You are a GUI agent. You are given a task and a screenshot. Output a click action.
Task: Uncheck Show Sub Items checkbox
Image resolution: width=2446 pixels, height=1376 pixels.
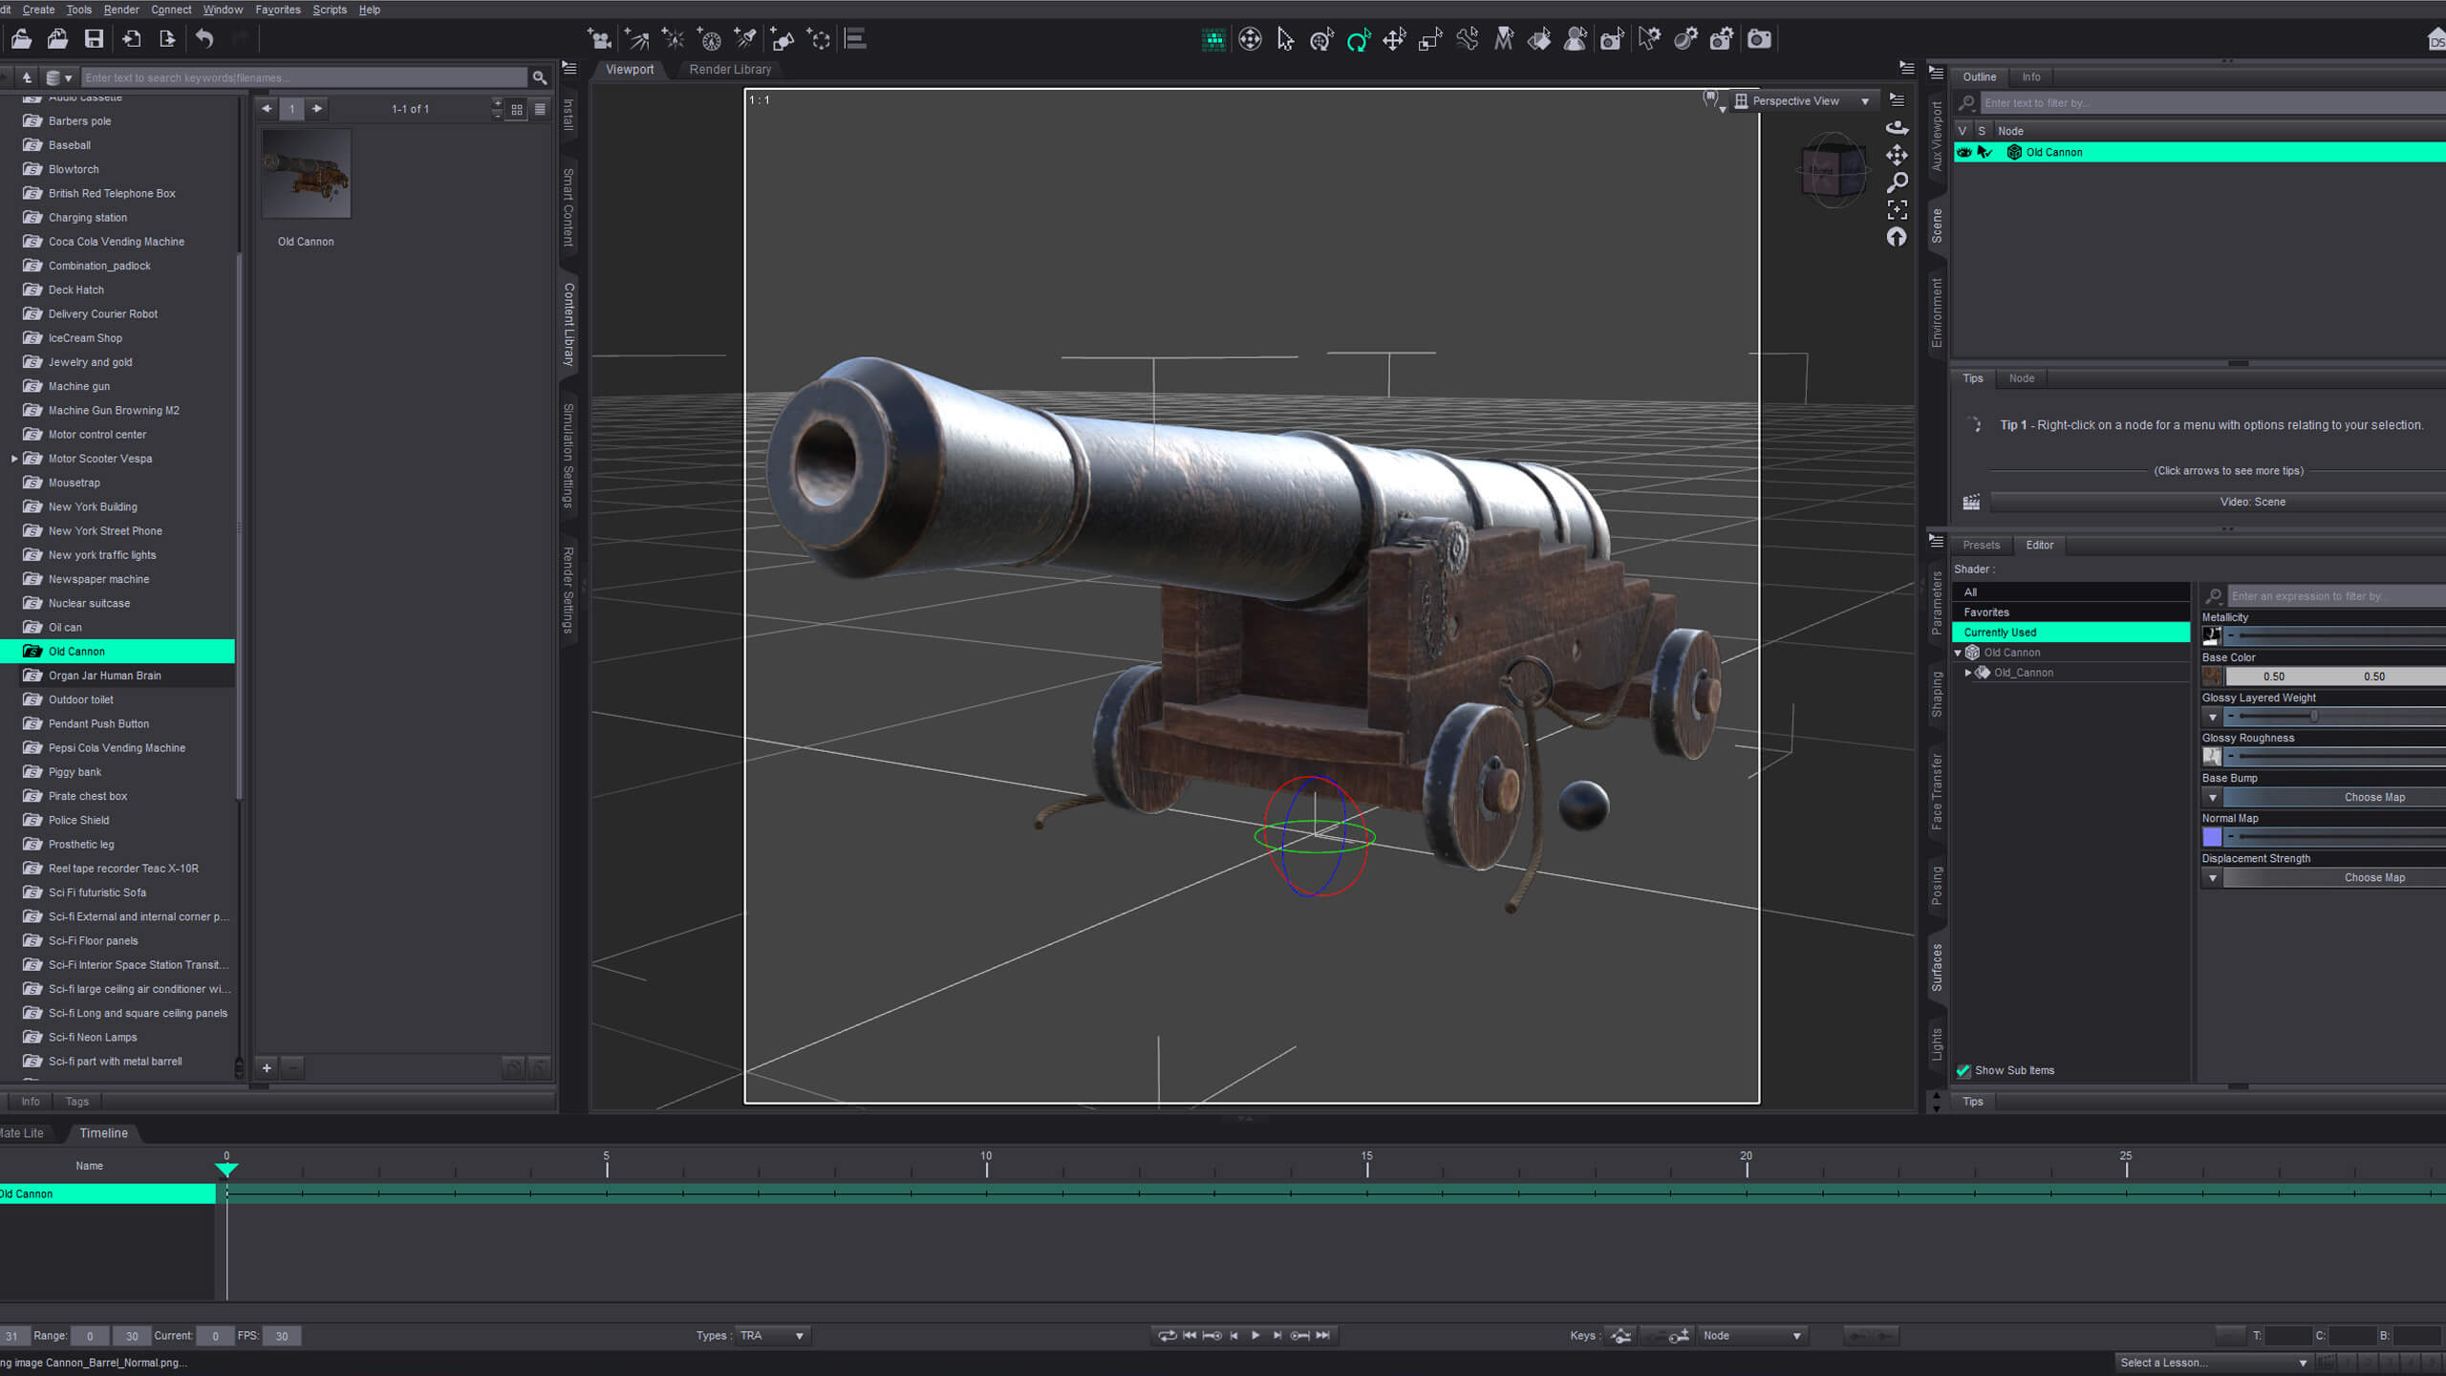1963,1070
